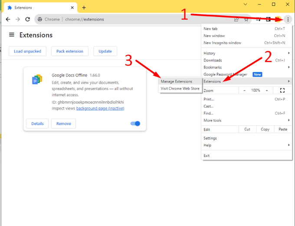The width and height of the screenshot is (295, 226).
Task: Choose New window menu item
Action: pyautogui.click(x=247, y=36)
